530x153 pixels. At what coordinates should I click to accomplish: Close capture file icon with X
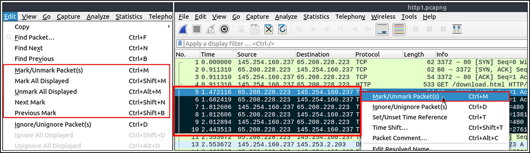tap(269, 29)
